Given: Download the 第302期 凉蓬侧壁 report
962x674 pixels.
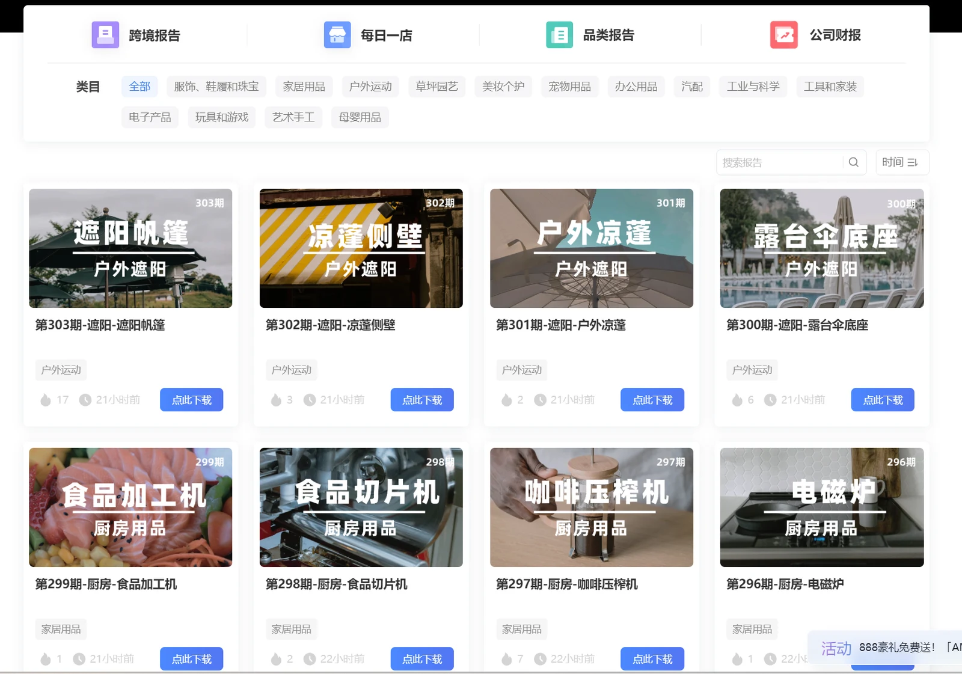Looking at the screenshot, I should (x=422, y=400).
